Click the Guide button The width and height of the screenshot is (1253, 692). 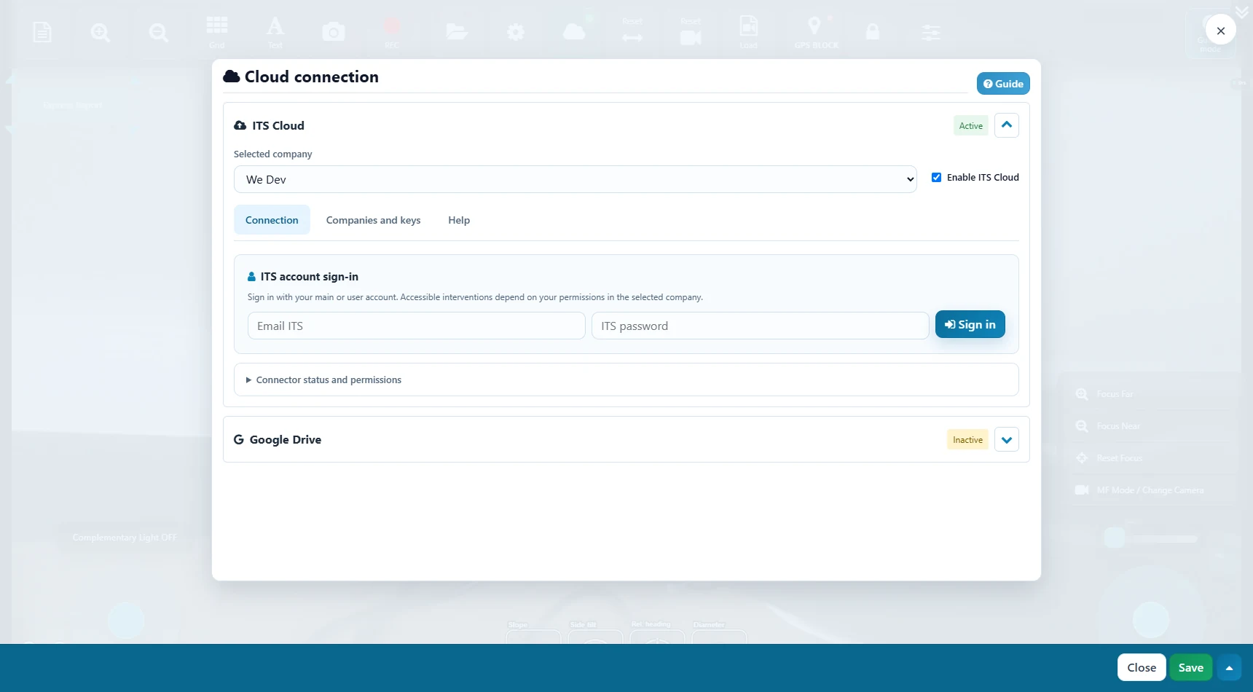1003,84
